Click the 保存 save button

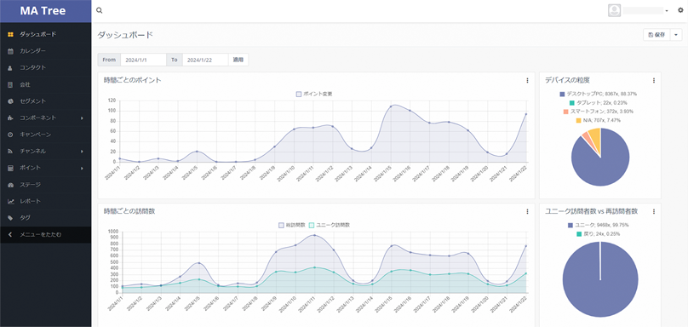pos(656,35)
